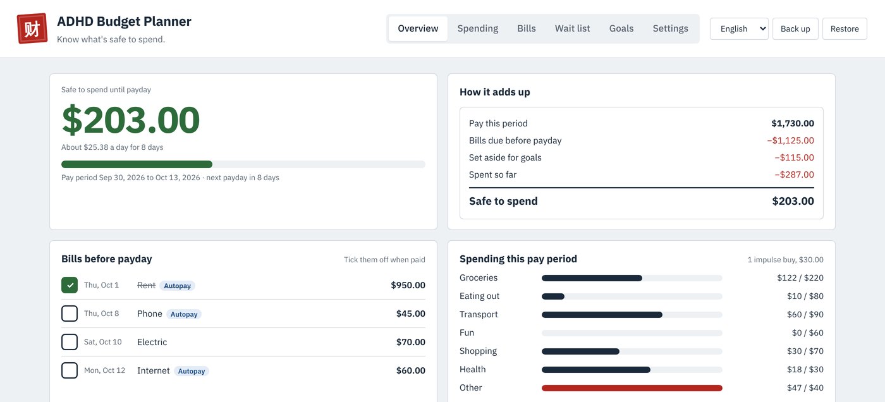Viewport: 885px width, 402px height.
Task: Switch to the Overview tab
Action: 418,28
